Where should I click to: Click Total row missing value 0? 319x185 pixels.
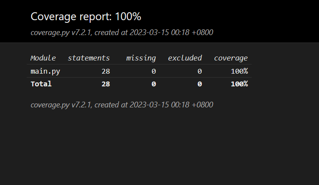[154, 84]
